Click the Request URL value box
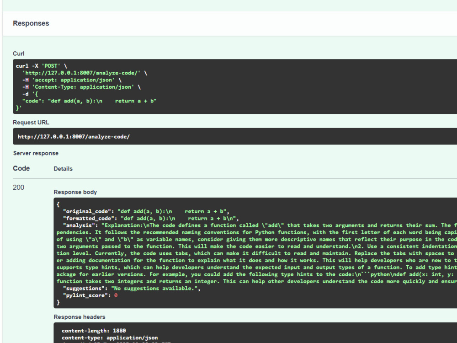 click(235, 136)
